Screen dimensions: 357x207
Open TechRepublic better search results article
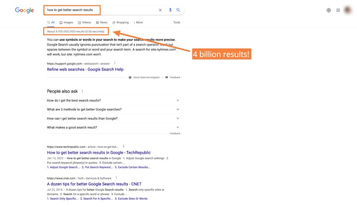coord(99,153)
